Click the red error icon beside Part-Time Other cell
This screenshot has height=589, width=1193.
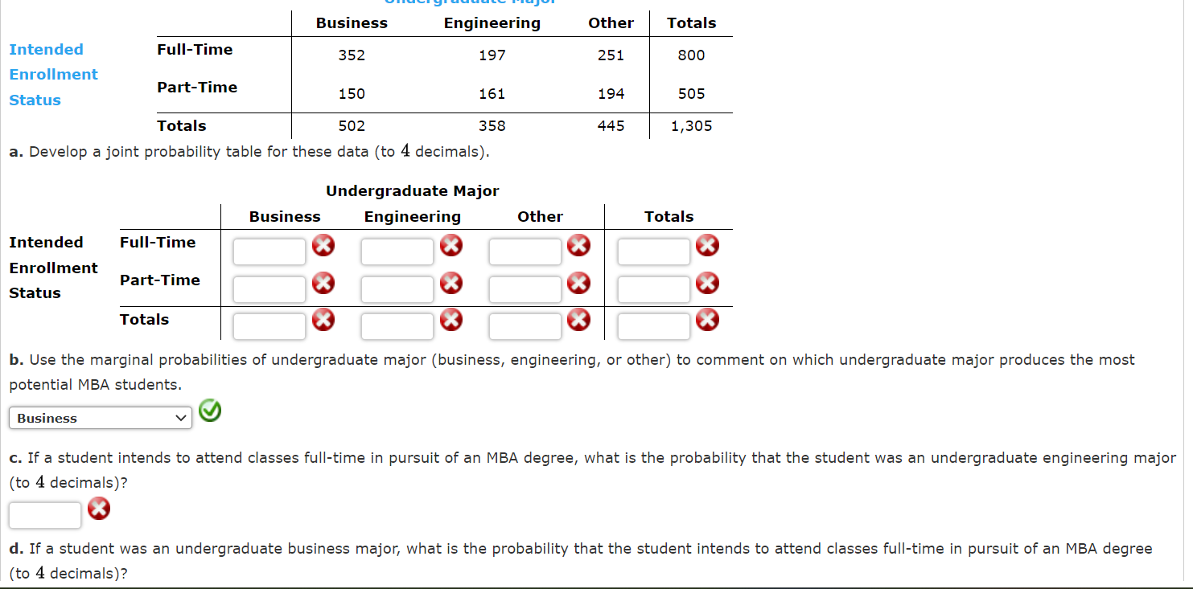tap(579, 283)
